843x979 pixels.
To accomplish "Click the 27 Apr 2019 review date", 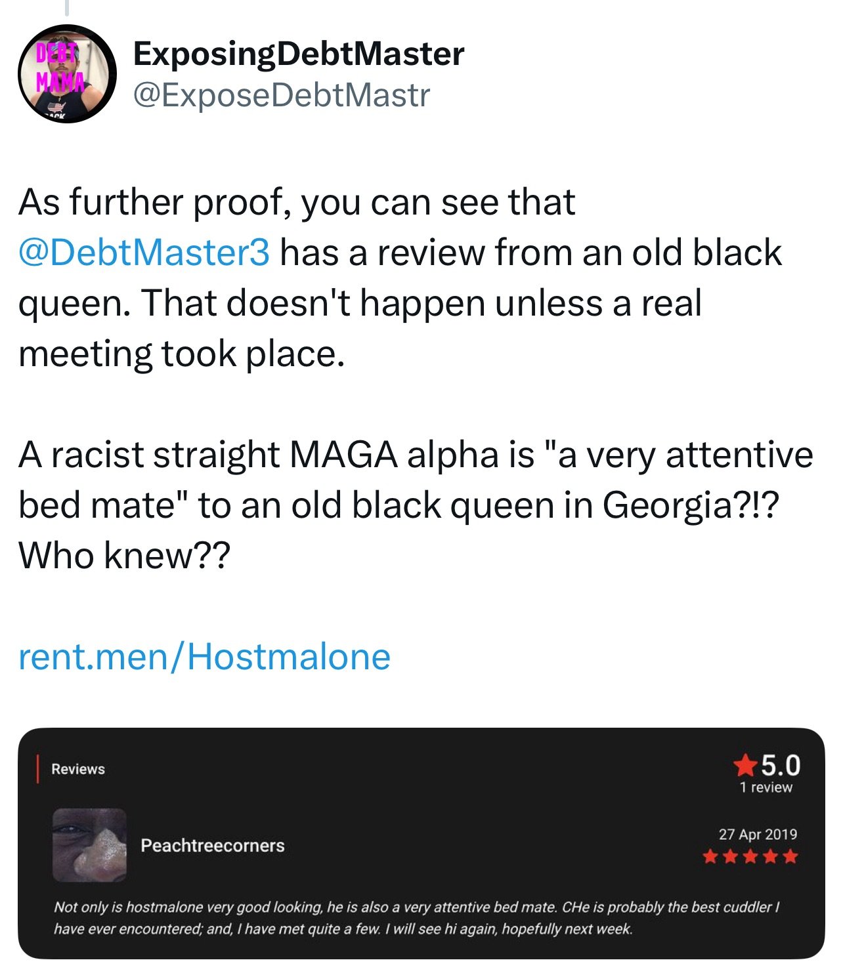I will point(758,834).
